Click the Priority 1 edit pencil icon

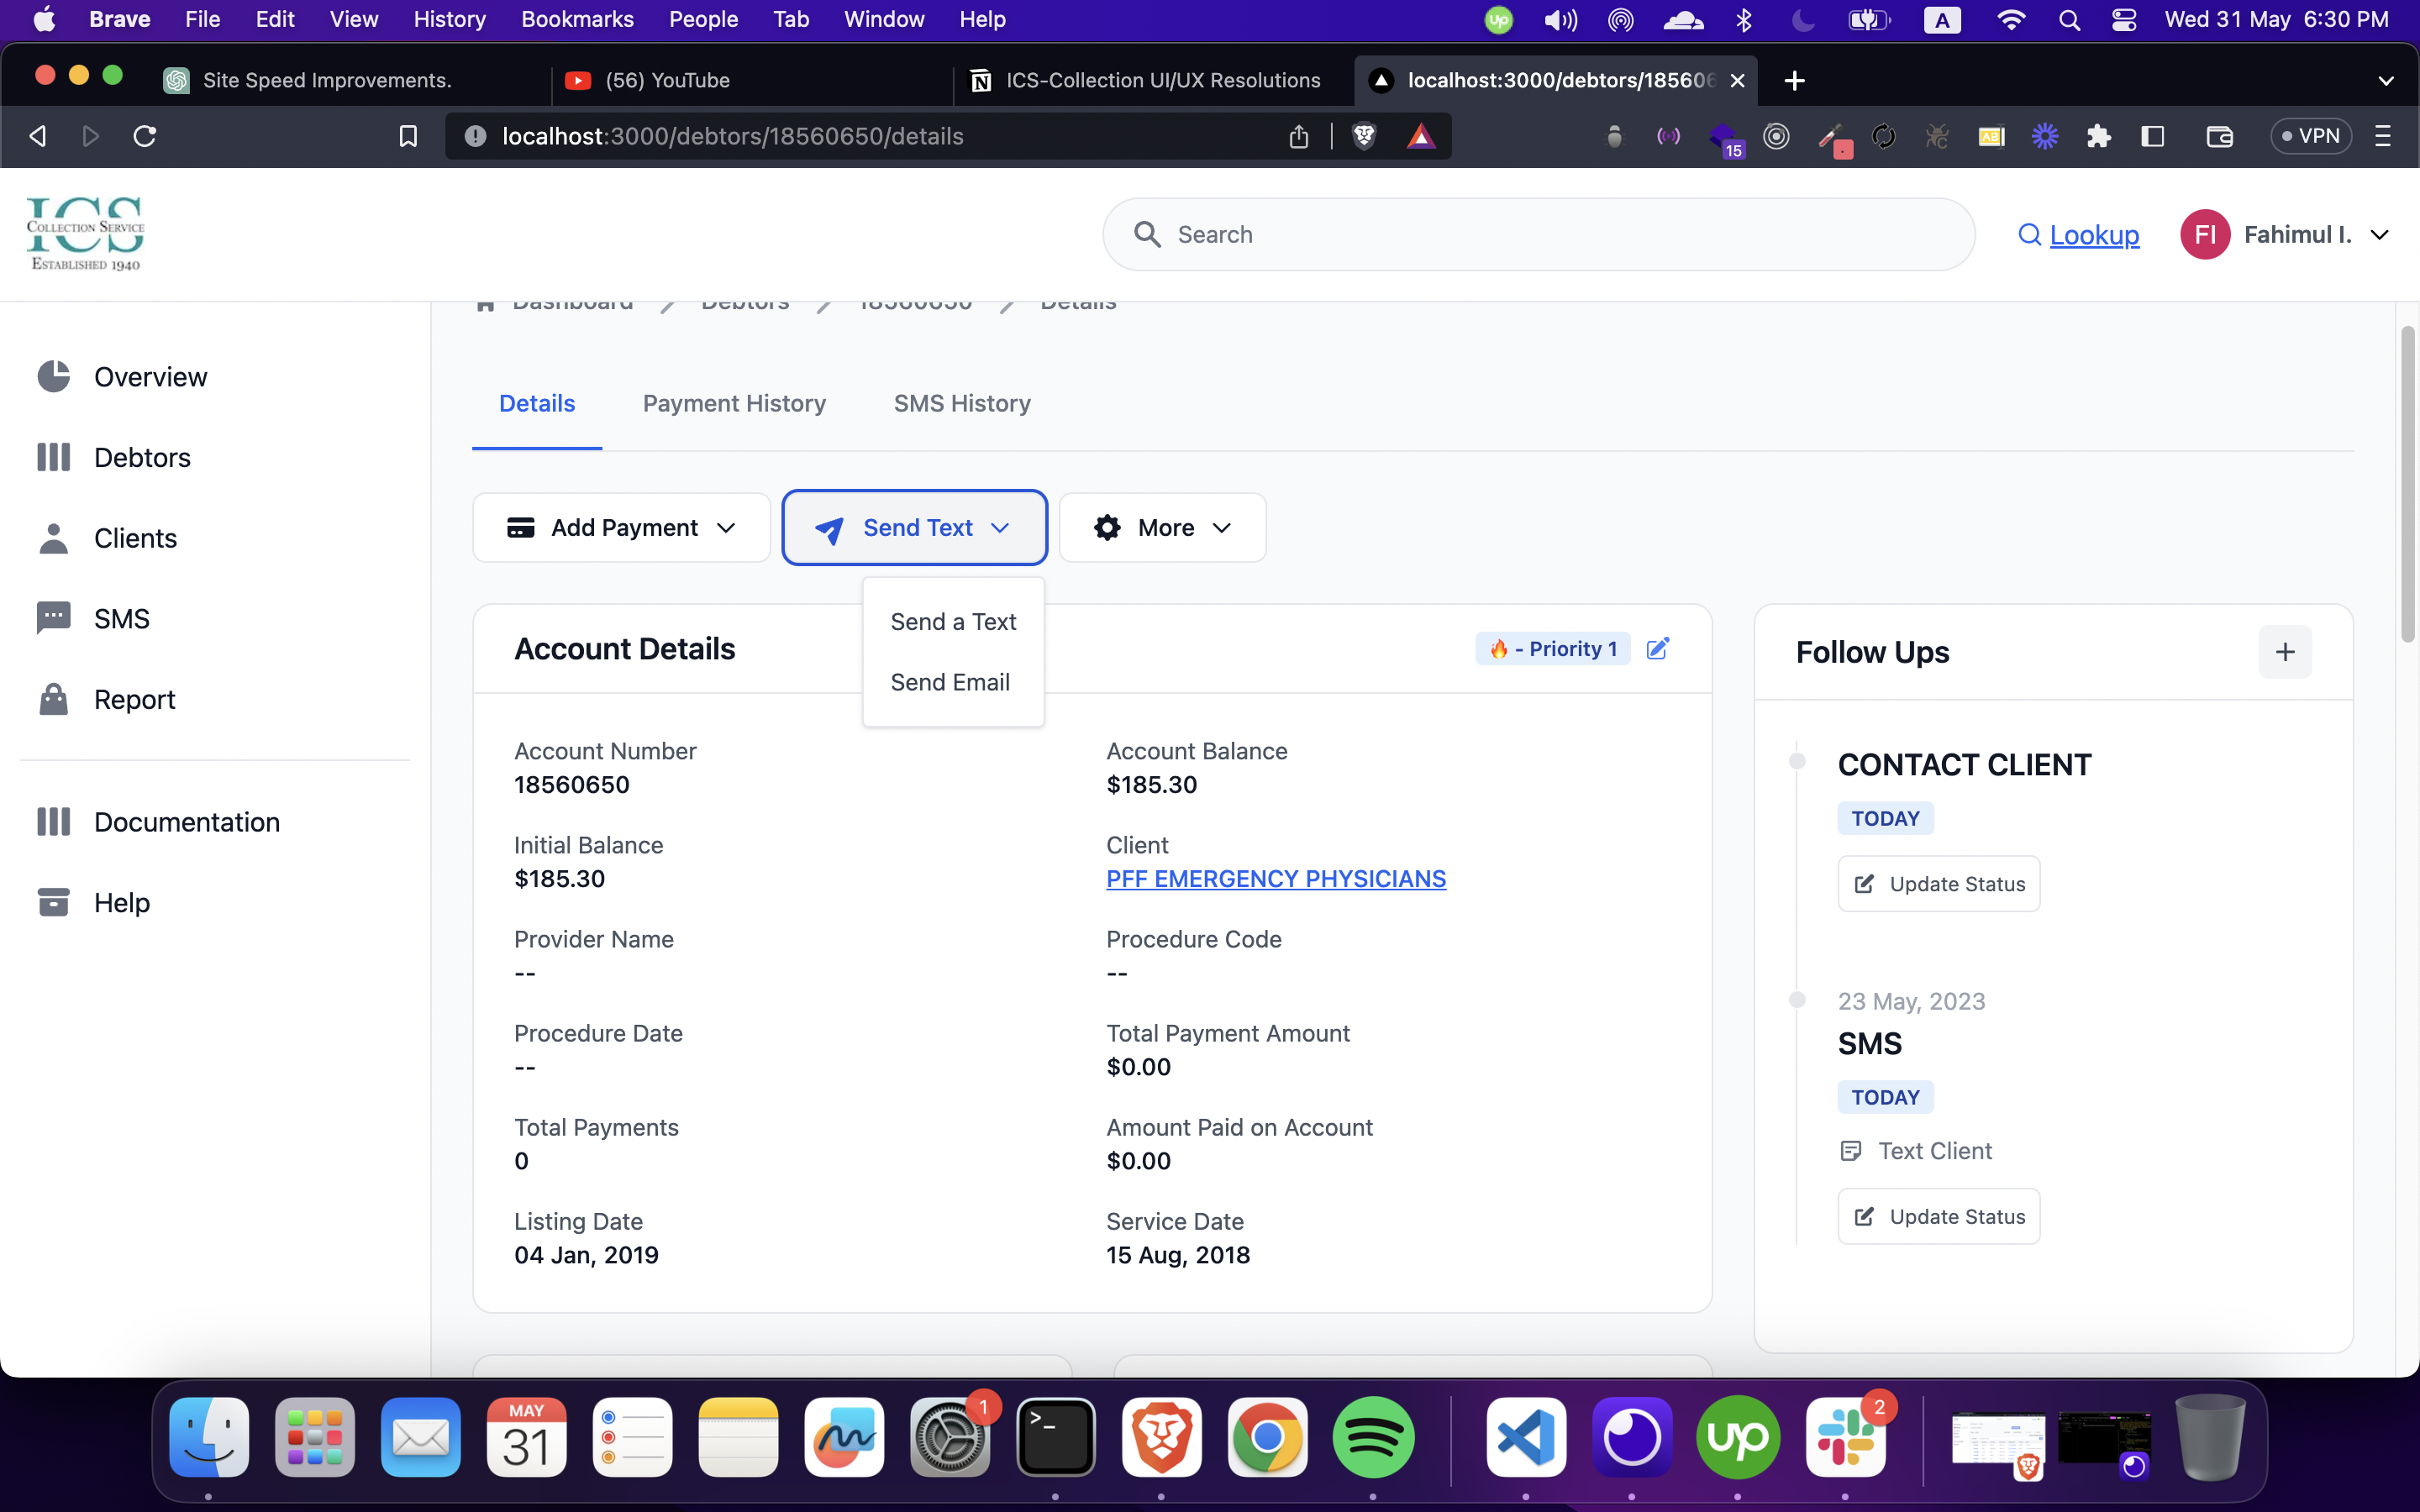(x=1657, y=649)
